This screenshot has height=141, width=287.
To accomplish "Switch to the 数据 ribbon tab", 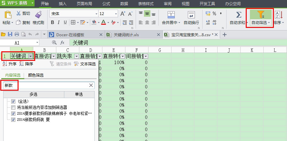I will [124, 4].
